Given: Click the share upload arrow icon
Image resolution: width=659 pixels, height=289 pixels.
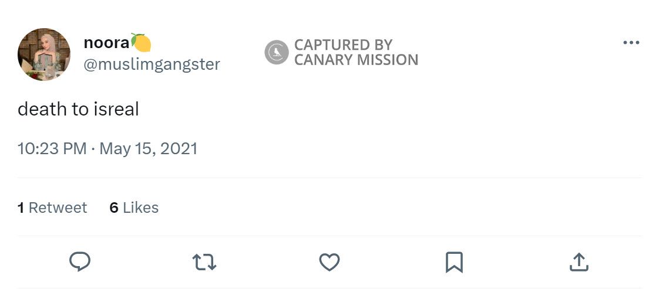Looking at the screenshot, I should tap(579, 262).
